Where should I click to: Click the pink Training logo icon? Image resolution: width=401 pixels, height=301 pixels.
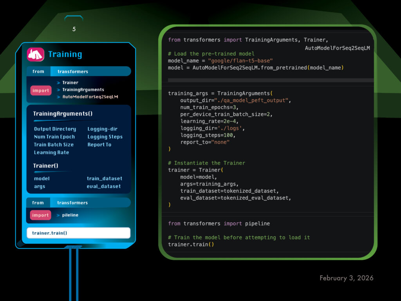(x=35, y=54)
